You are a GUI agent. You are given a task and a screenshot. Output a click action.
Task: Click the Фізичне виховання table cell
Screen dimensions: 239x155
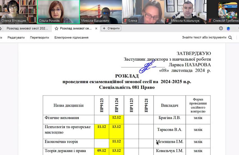[68, 118]
